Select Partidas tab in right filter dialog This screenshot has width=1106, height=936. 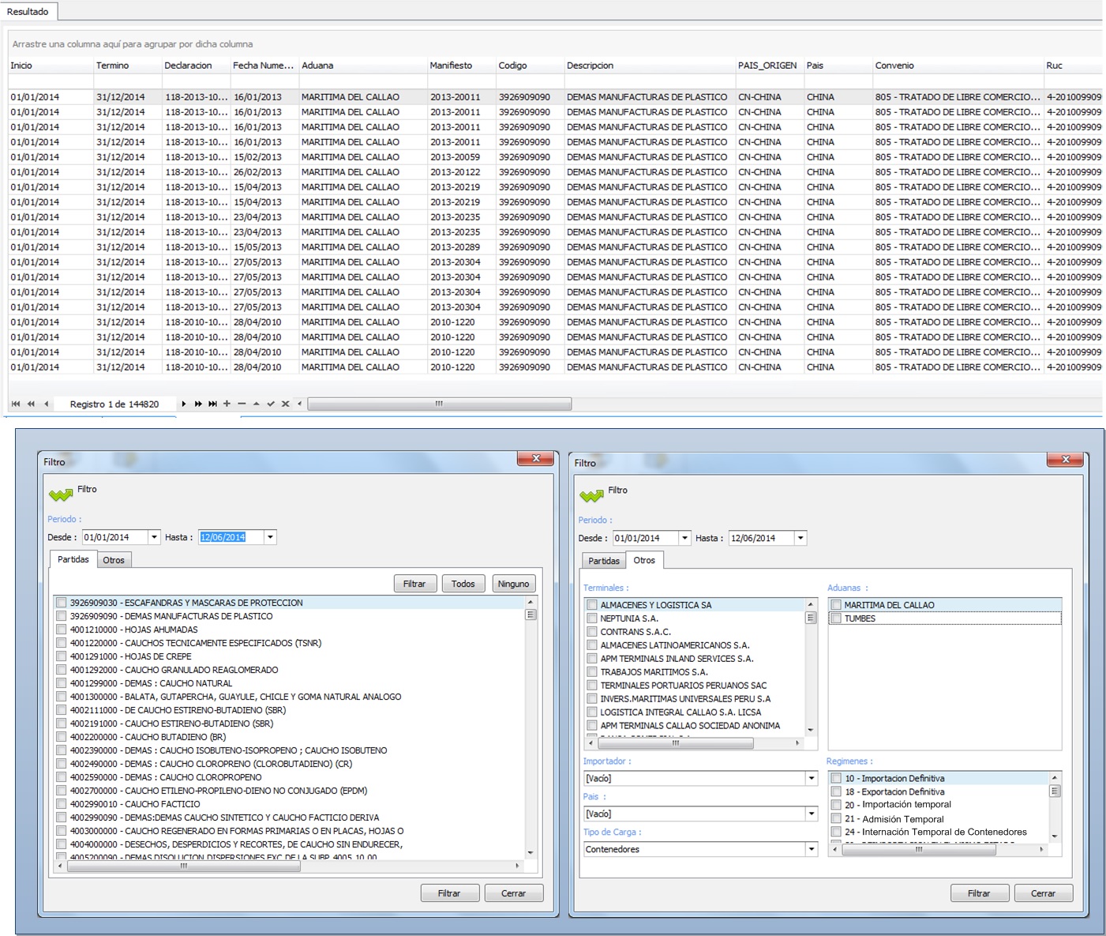pyautogui.click(x=604, y=561)
